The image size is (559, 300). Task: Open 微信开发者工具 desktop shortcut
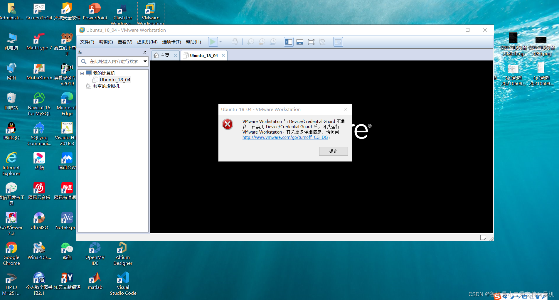coord(11,194)
